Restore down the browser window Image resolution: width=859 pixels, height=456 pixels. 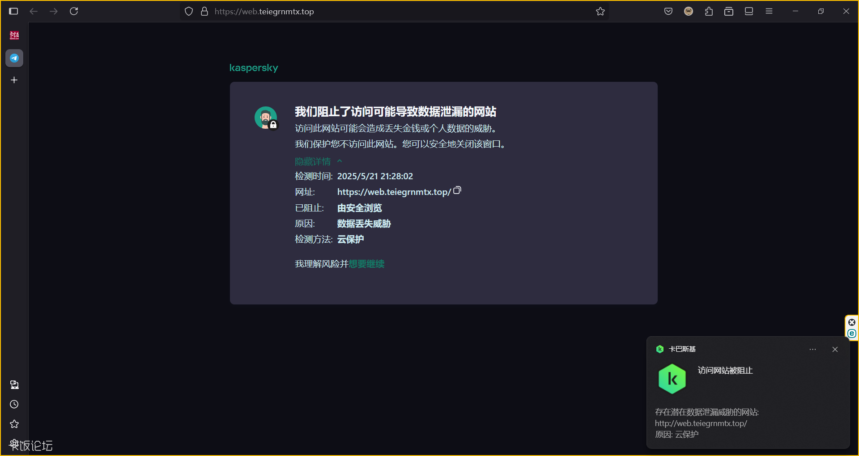coord(821,11)
